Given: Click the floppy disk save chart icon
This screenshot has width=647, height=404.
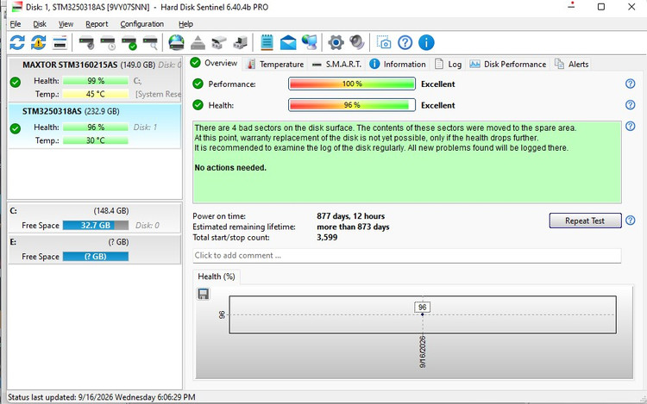Looking at the screenshot, I should pyautogui.click(x=203, y=294).
